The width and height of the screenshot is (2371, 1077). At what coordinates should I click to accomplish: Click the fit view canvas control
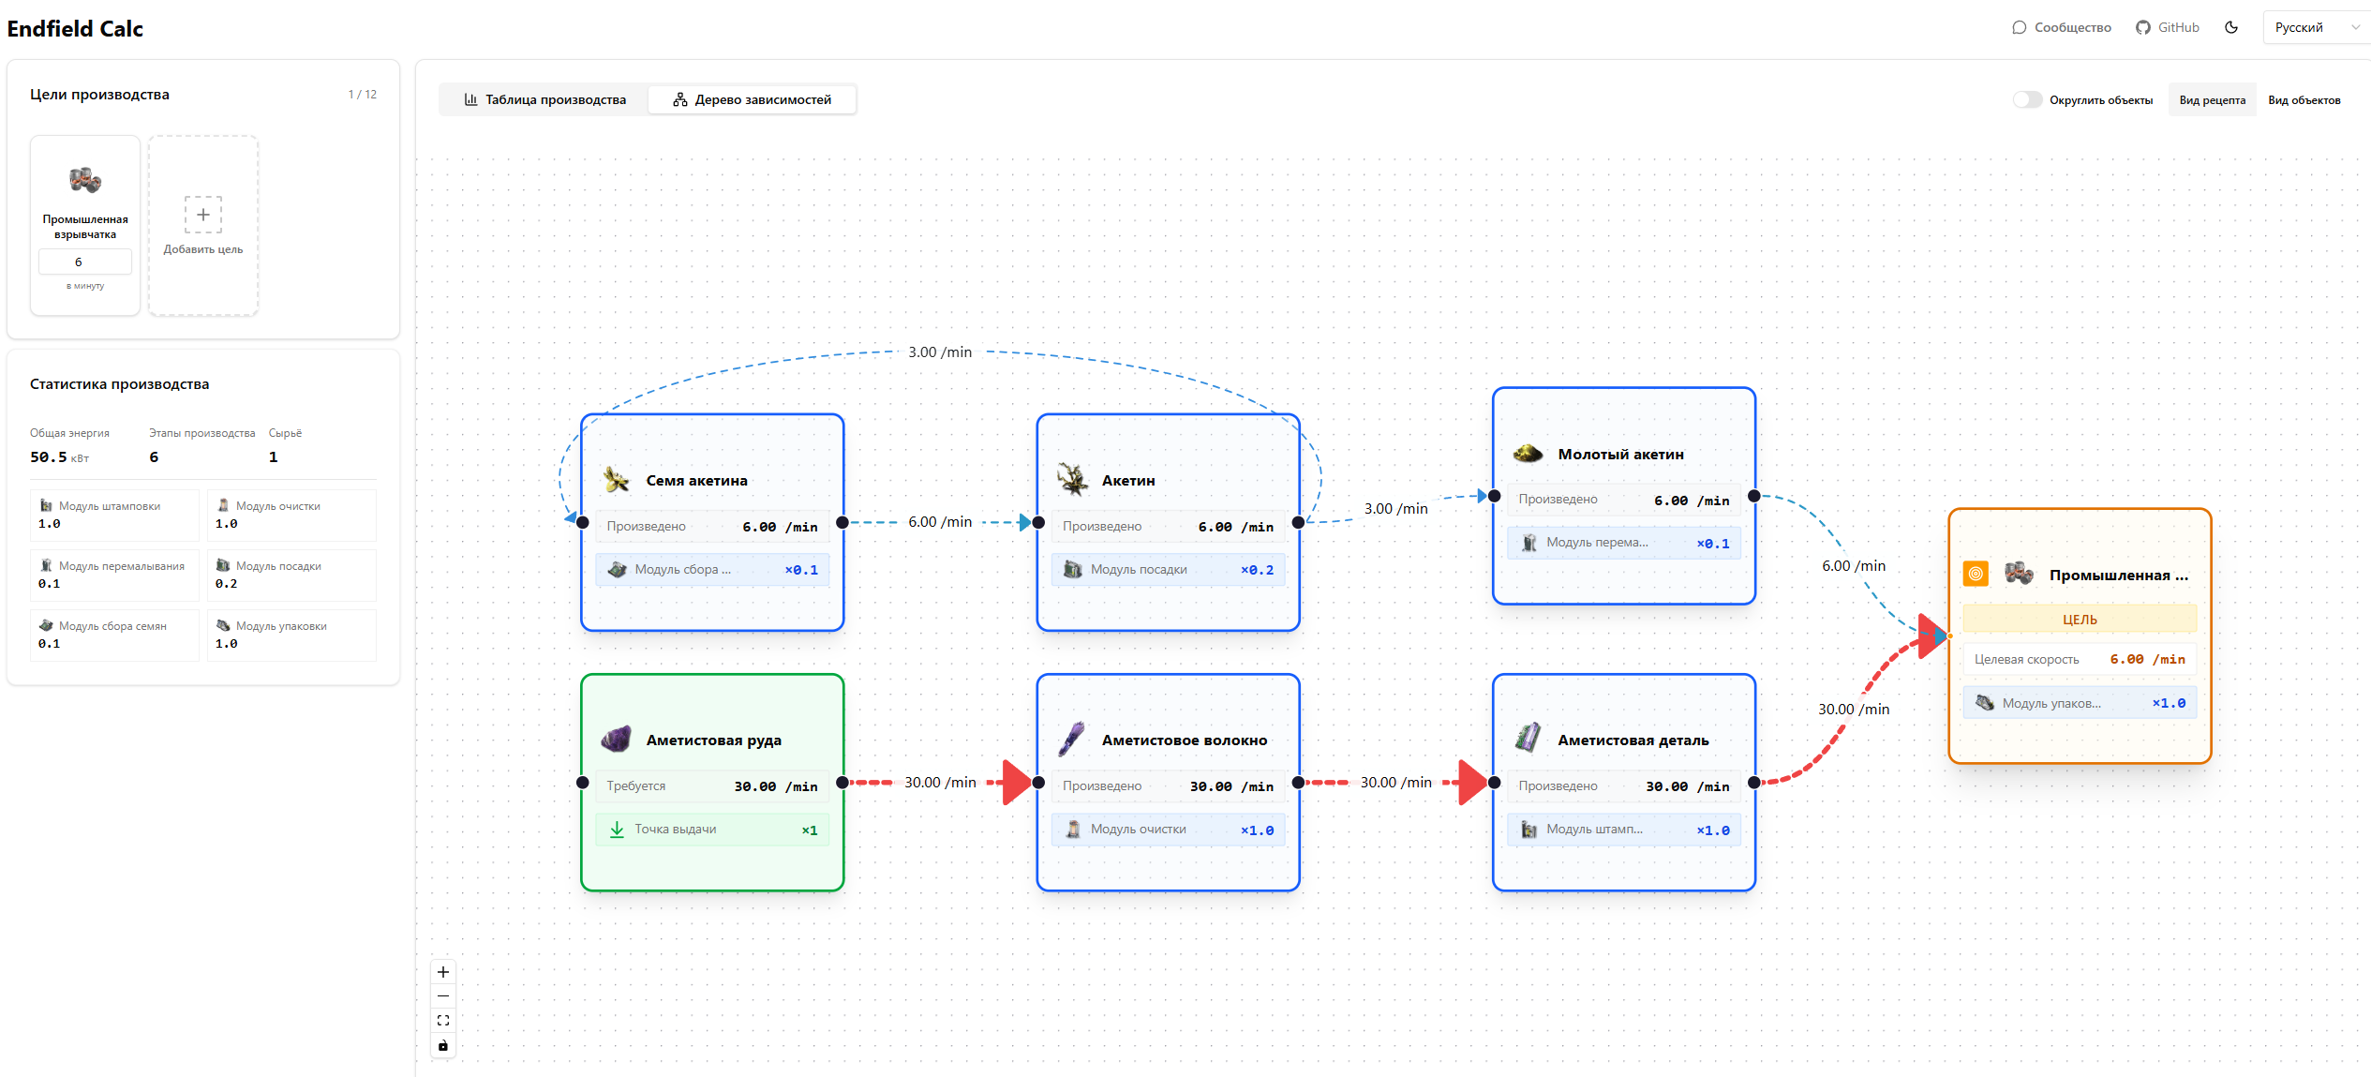pyautogui.click(x=443, y=1021)
